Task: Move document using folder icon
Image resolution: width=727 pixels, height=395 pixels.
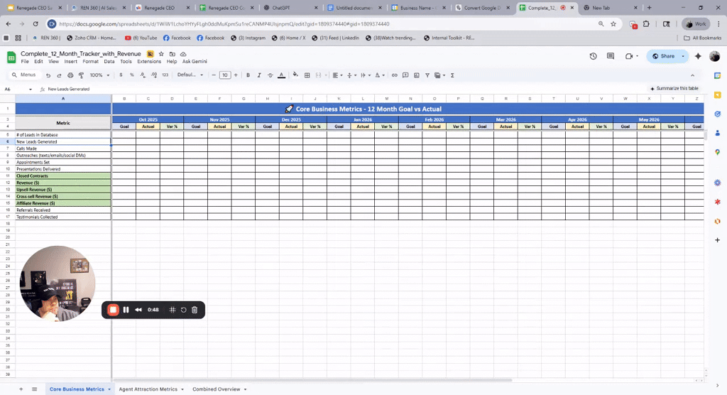Action: click(172, 54)
